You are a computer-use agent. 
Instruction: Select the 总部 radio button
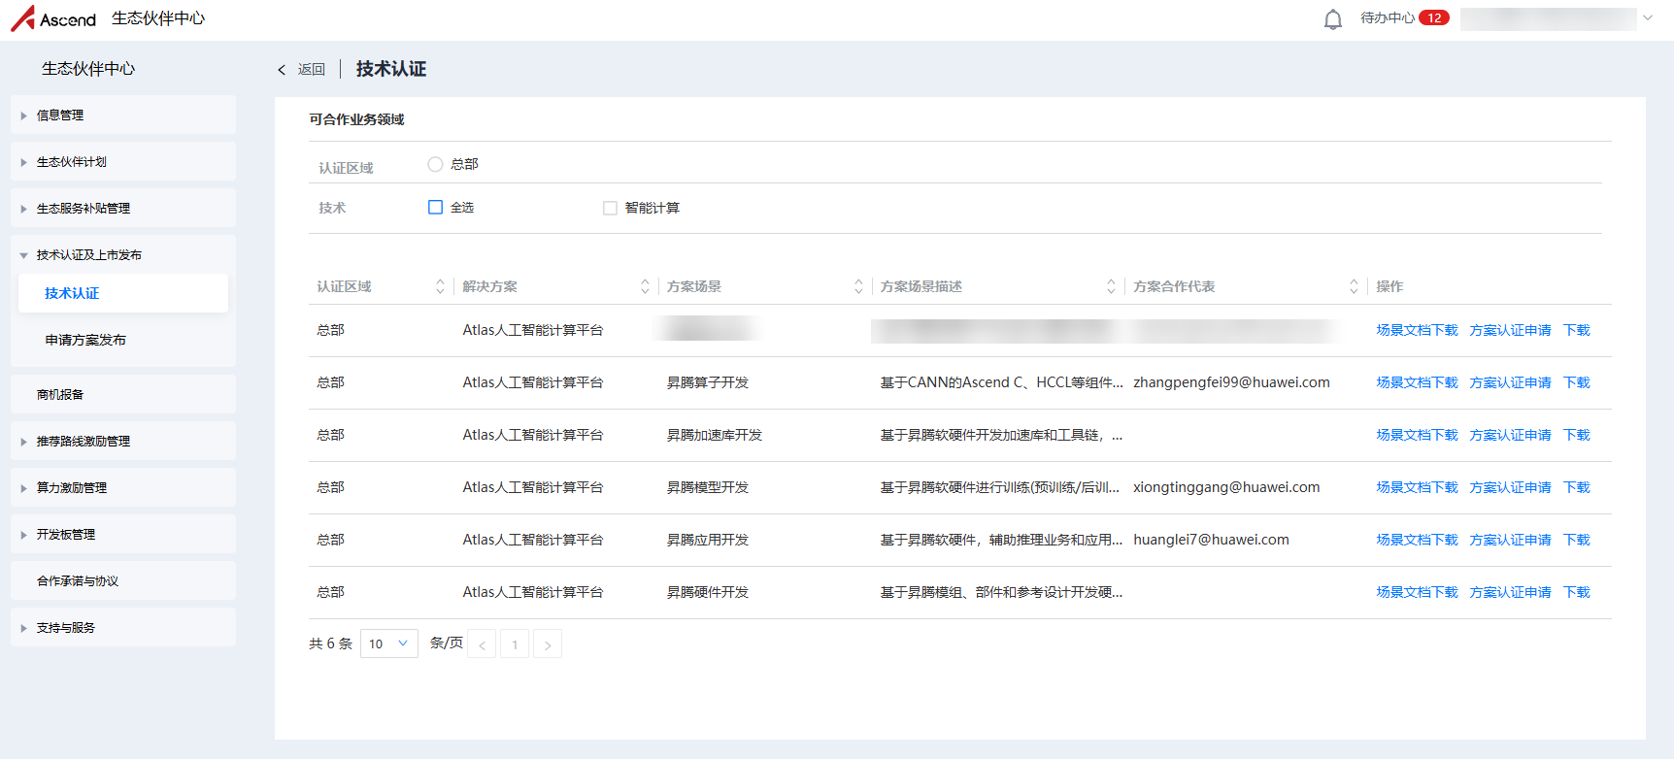pyautogui.click(x=435, y=164)
